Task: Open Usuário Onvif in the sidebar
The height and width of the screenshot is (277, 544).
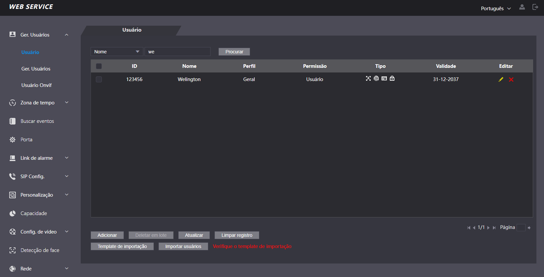Action: pyautogui.click(x=37, y=85)
